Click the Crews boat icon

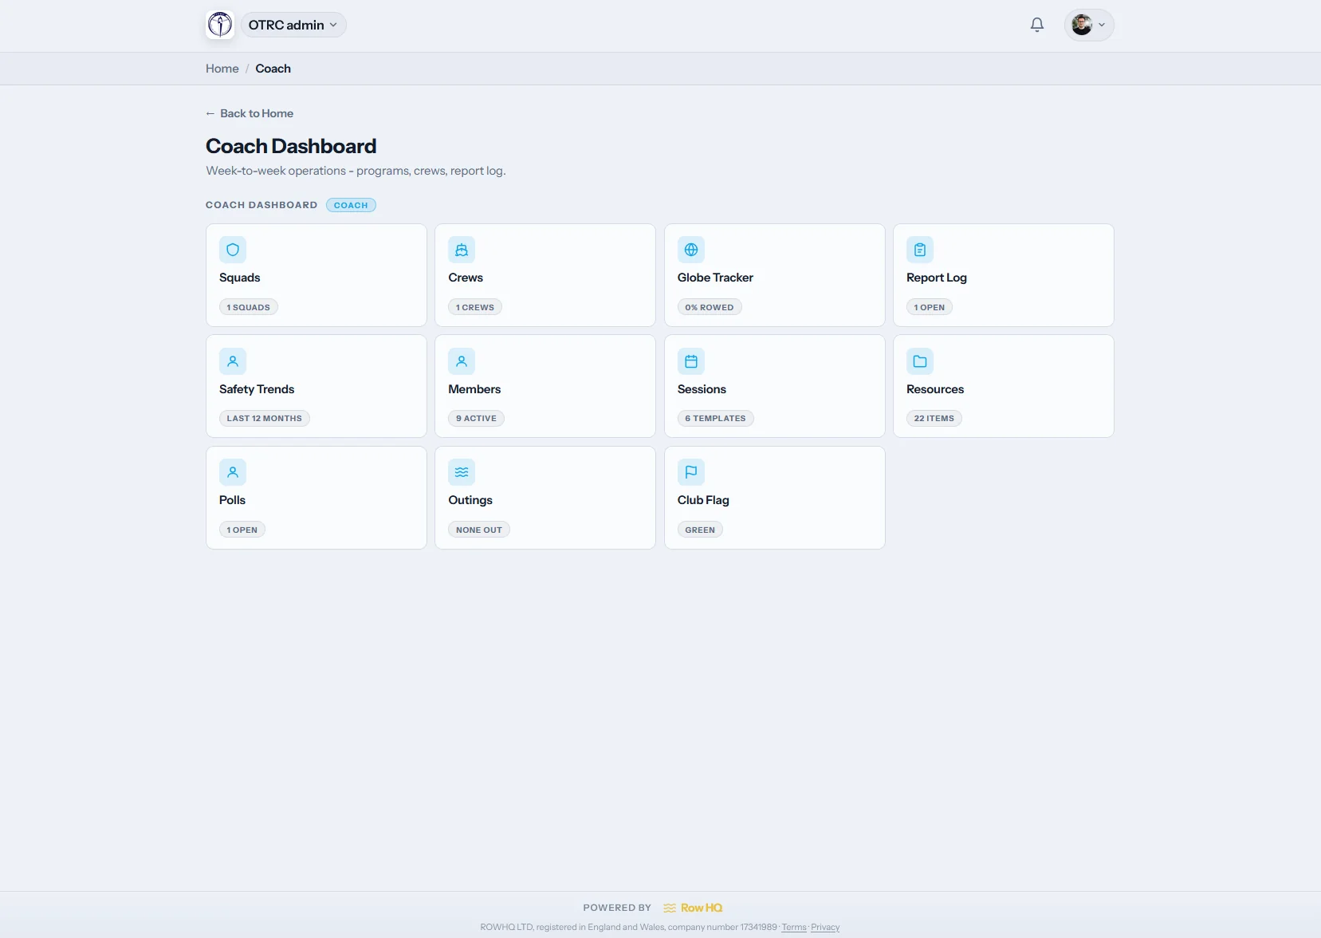(462, 250)
